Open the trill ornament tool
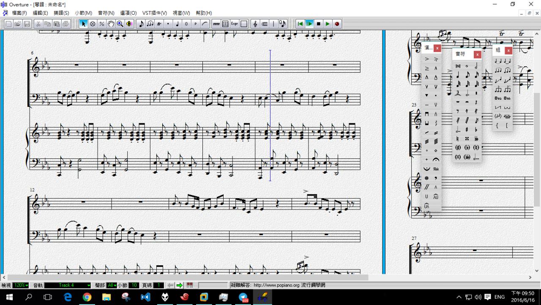 (159, 24)
